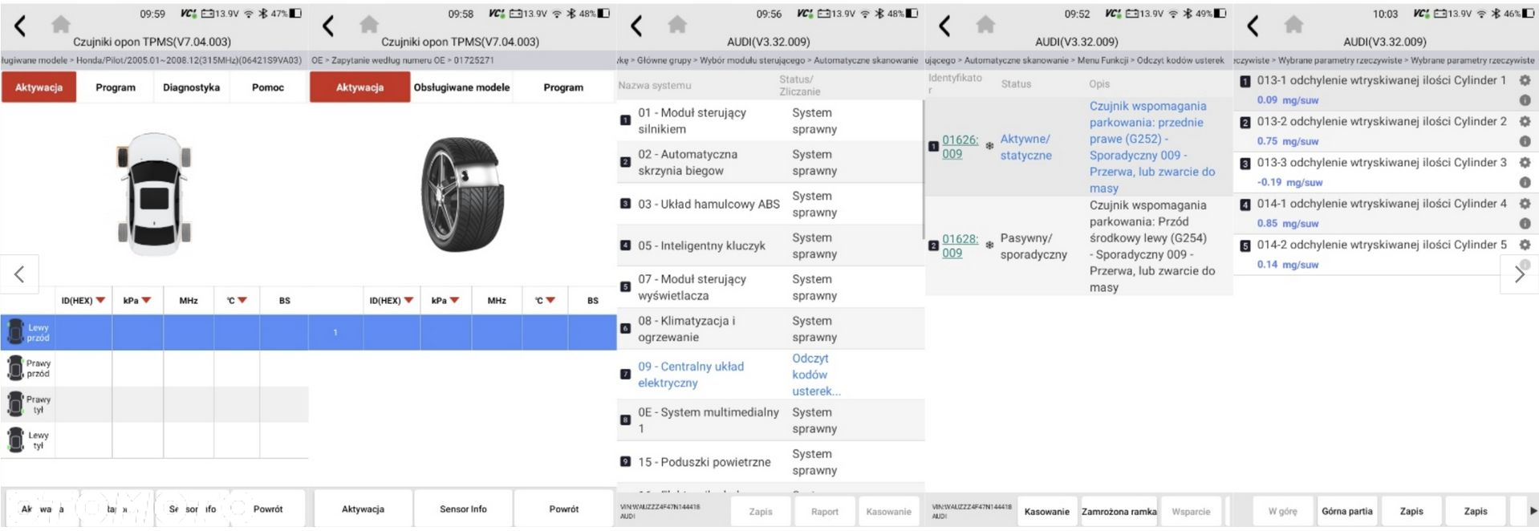Open the kPa unit dropdown on the Honda Pilot screen
The height and width of the screenshot is (531, 1539).
pyautogui.click(x=146, y=301)
